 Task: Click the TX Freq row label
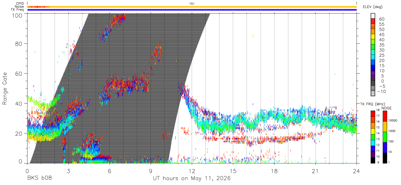pyautogui.click(x=17, y=10)
